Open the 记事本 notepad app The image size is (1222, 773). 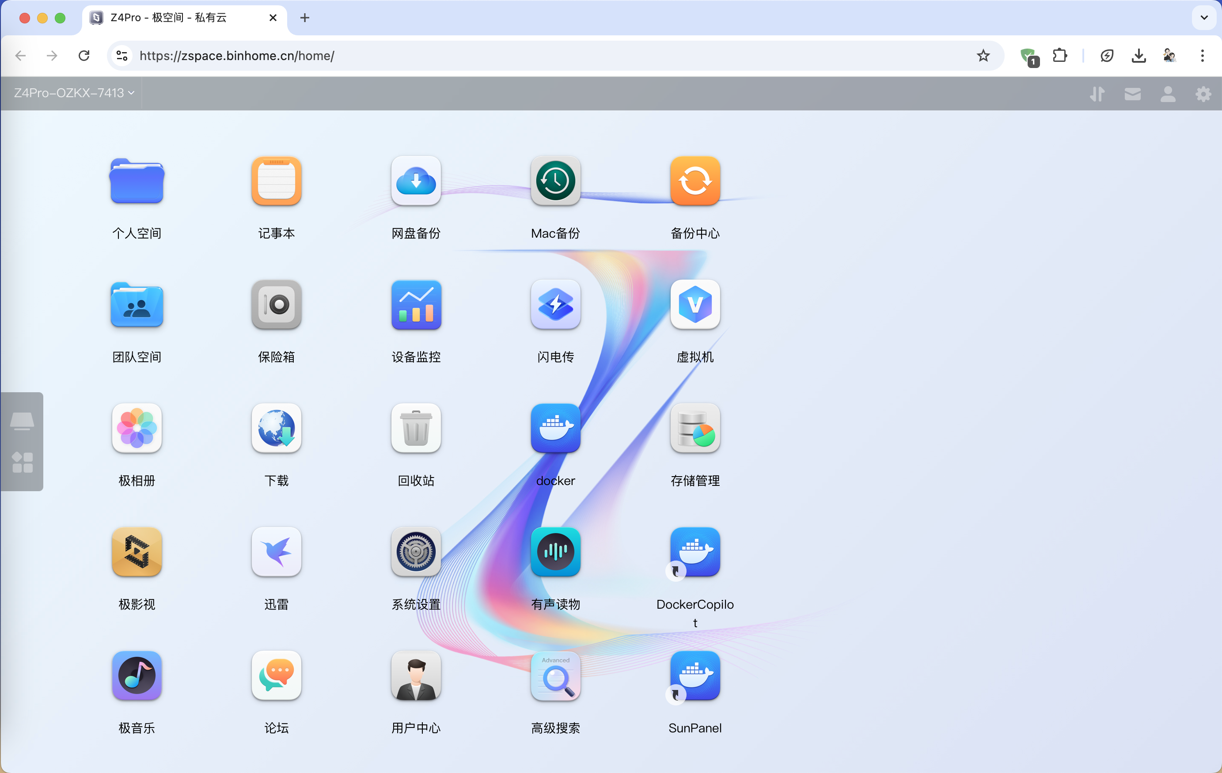(276, 181)
